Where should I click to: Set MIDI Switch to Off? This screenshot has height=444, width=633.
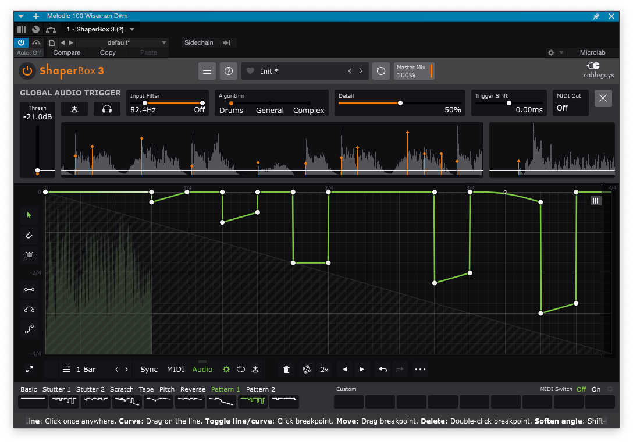coord(581,389)
